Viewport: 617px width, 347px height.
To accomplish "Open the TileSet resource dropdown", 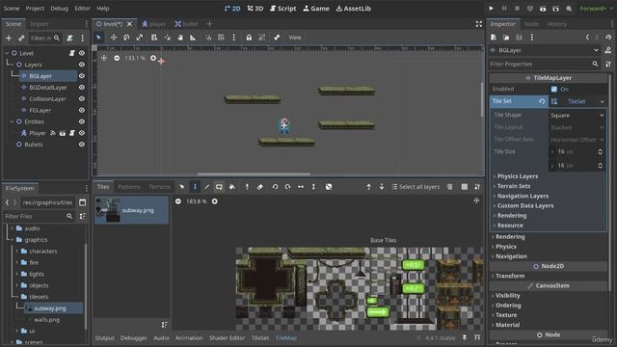I will pos(602,101).
